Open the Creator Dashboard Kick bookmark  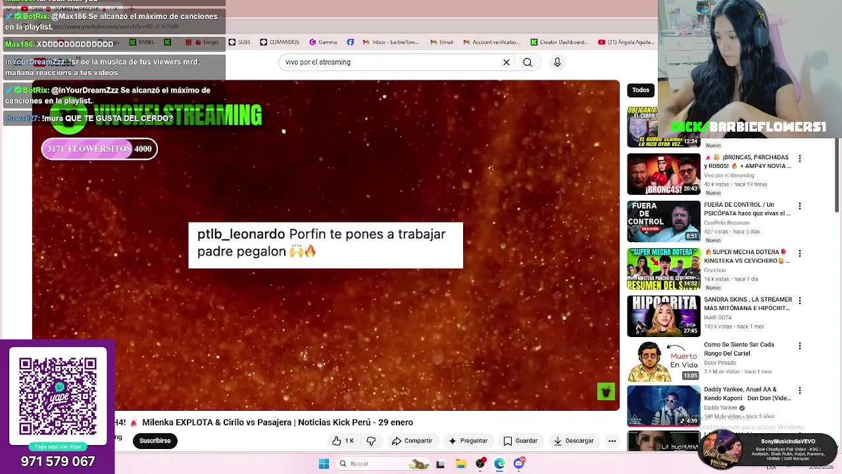559,42
